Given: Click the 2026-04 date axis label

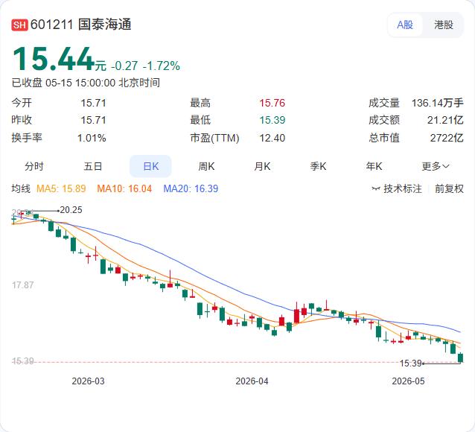Looking at the screenshot, I should click(252, 381).
